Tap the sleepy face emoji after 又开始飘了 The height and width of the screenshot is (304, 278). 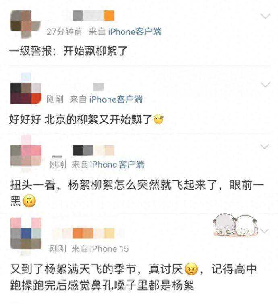coord(158,119)
